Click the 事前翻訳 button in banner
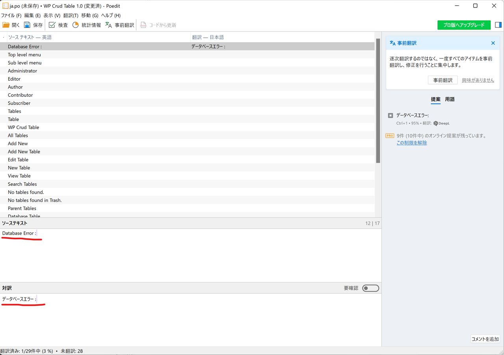The height and width of the screenshot is (355, 504). (x=443, y=80)
